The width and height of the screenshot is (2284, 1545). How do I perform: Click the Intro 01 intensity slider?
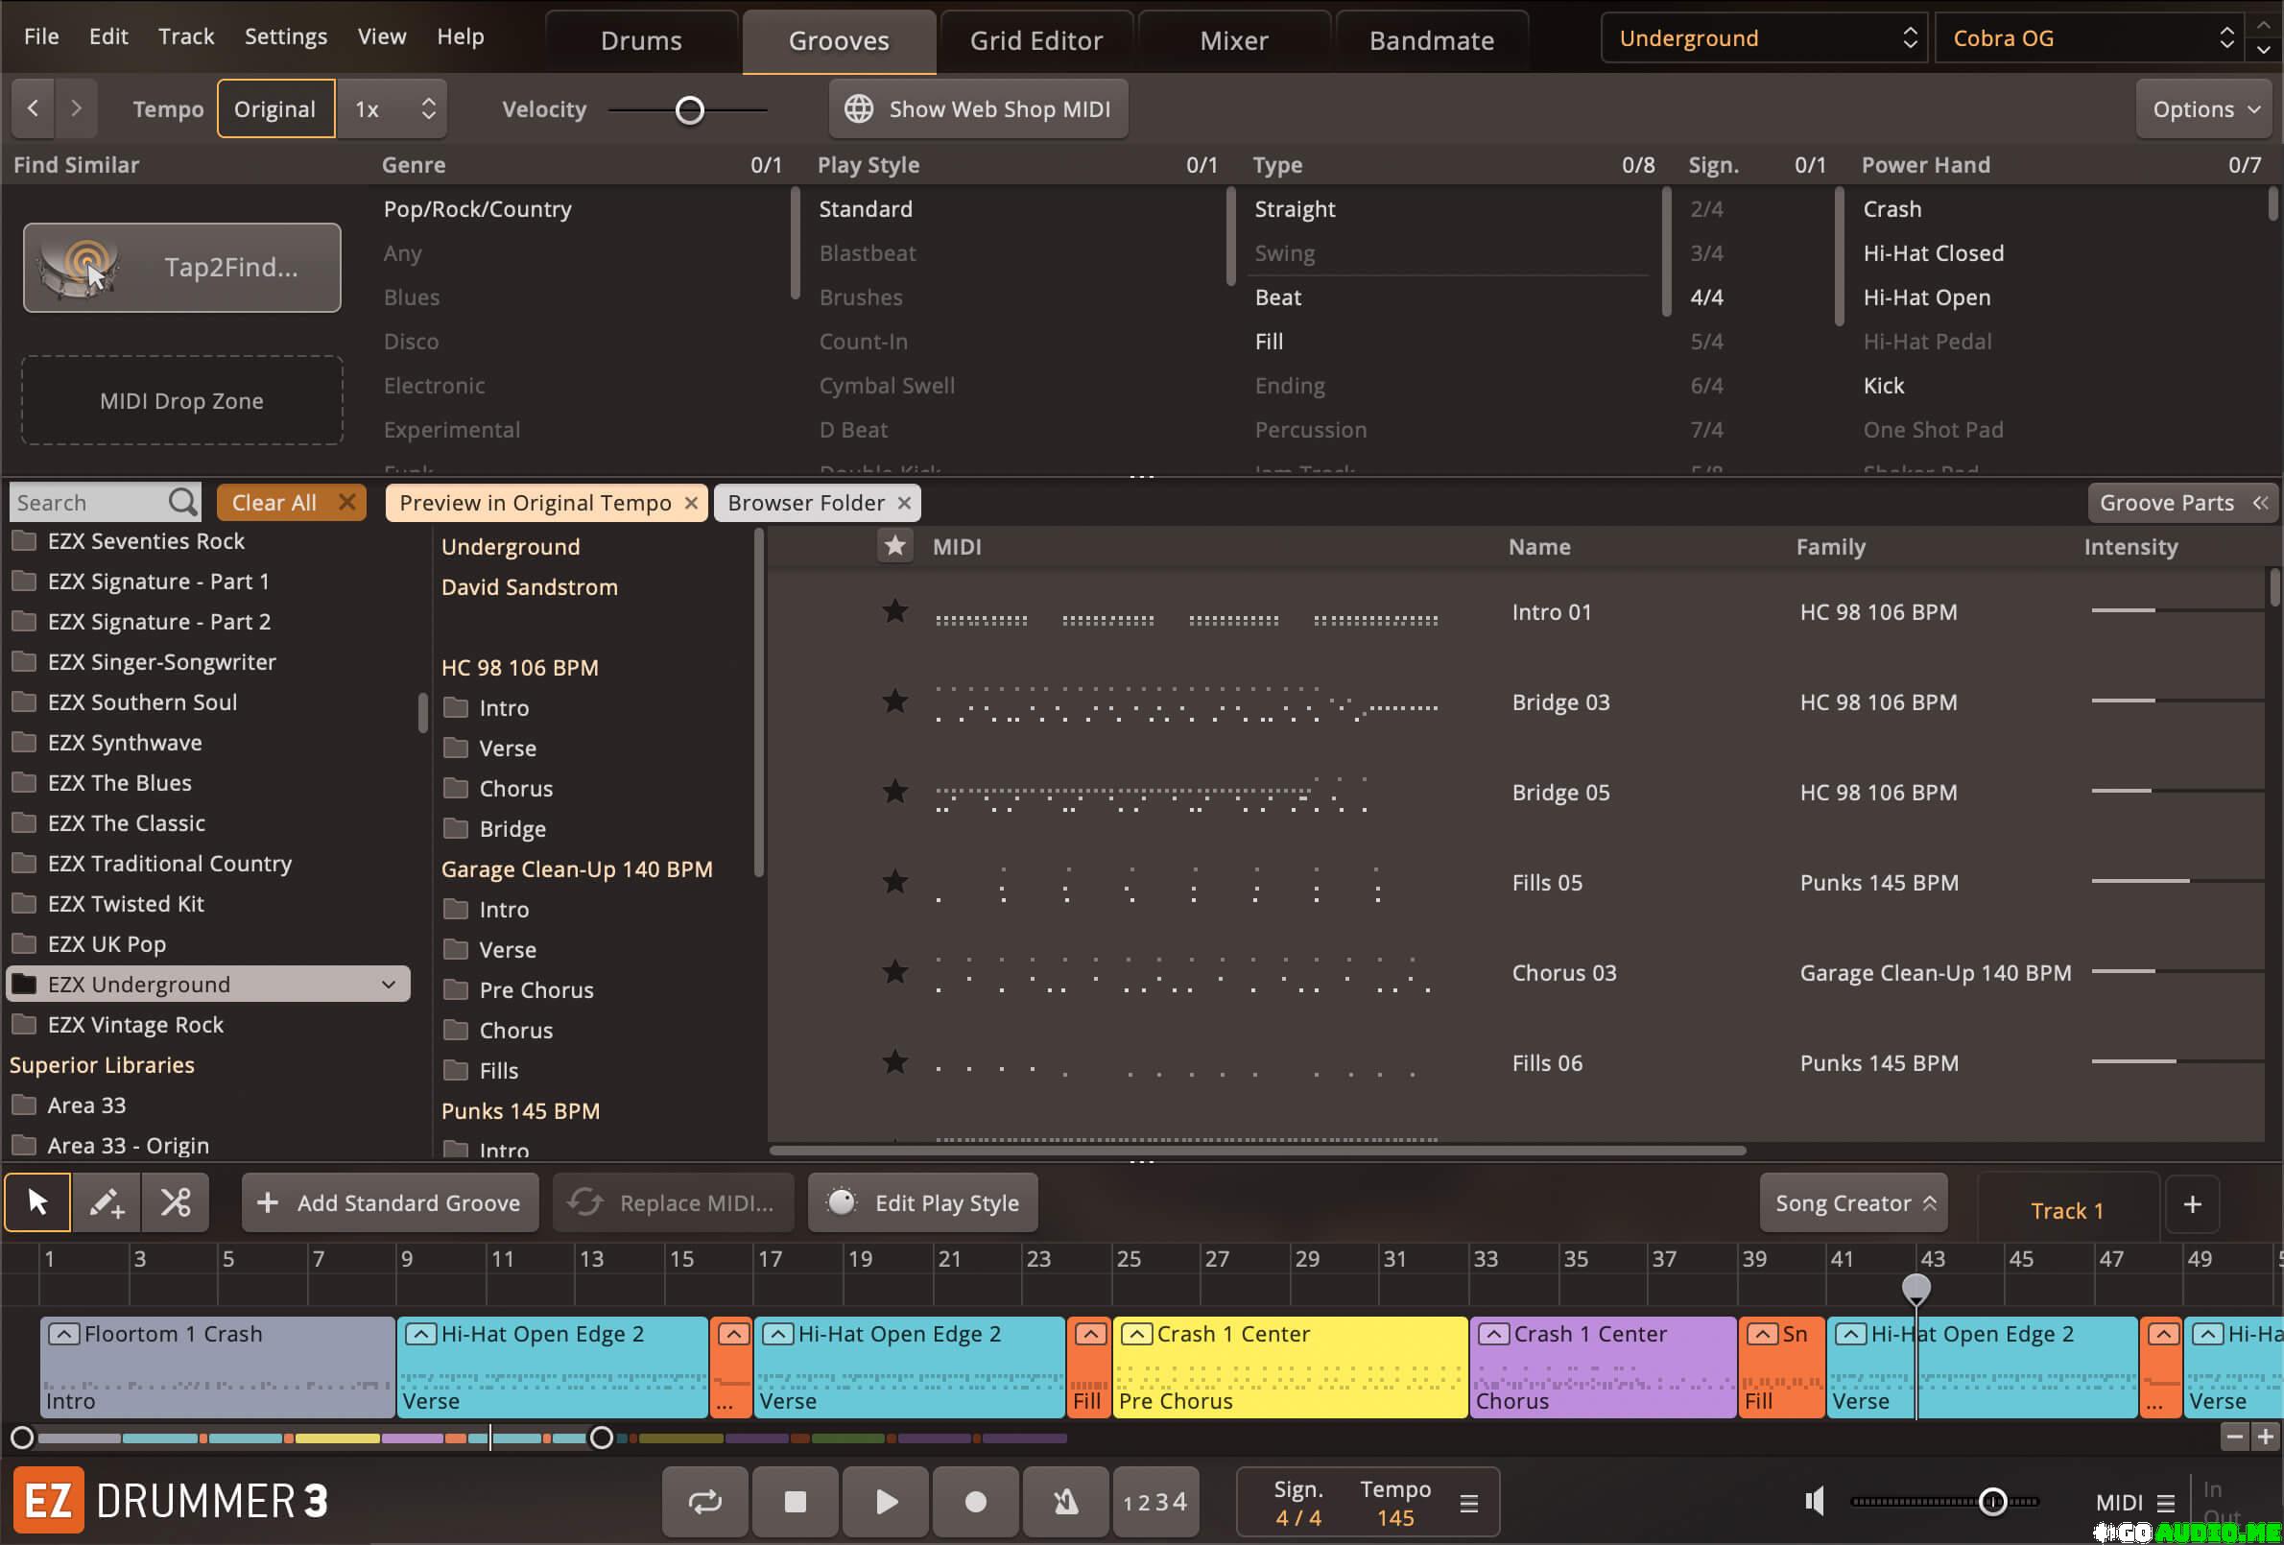[x=2176, y=610]
